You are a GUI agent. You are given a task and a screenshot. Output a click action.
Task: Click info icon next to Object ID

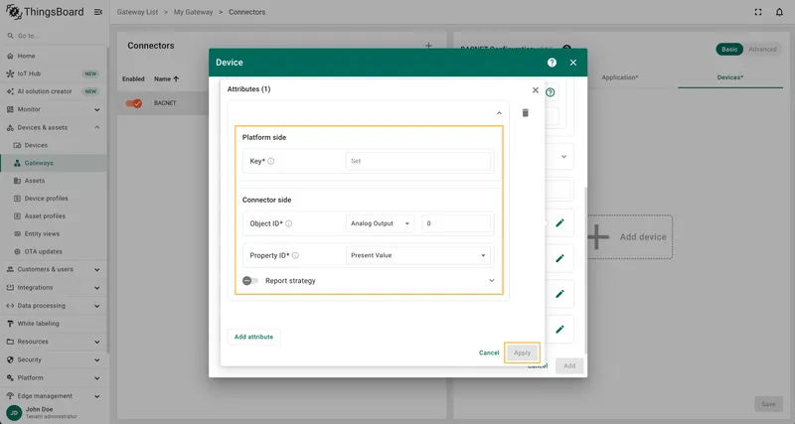pyautogui.click(x=289, y=223)
